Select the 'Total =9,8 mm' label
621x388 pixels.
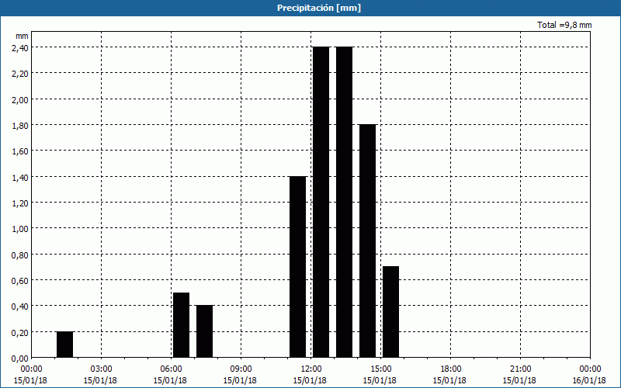click(x=564, y=25)
